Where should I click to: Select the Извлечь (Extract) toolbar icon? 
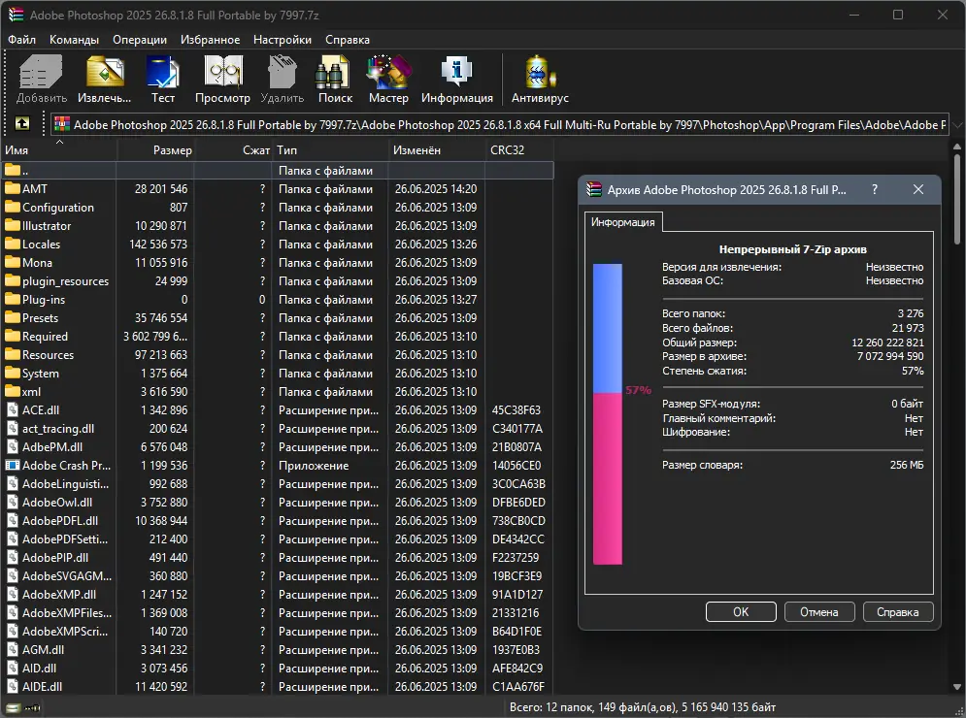(104, 79)
